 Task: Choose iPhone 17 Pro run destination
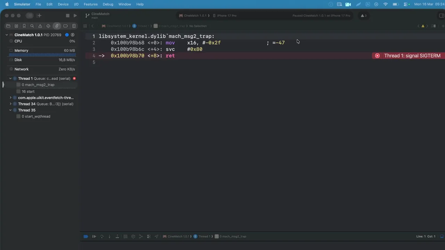pos(225,16)
